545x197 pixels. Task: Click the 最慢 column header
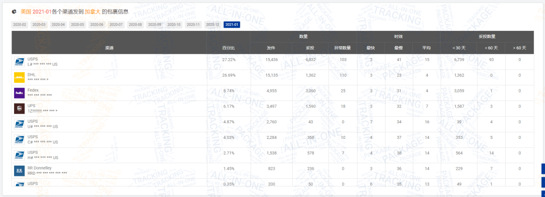399,48
